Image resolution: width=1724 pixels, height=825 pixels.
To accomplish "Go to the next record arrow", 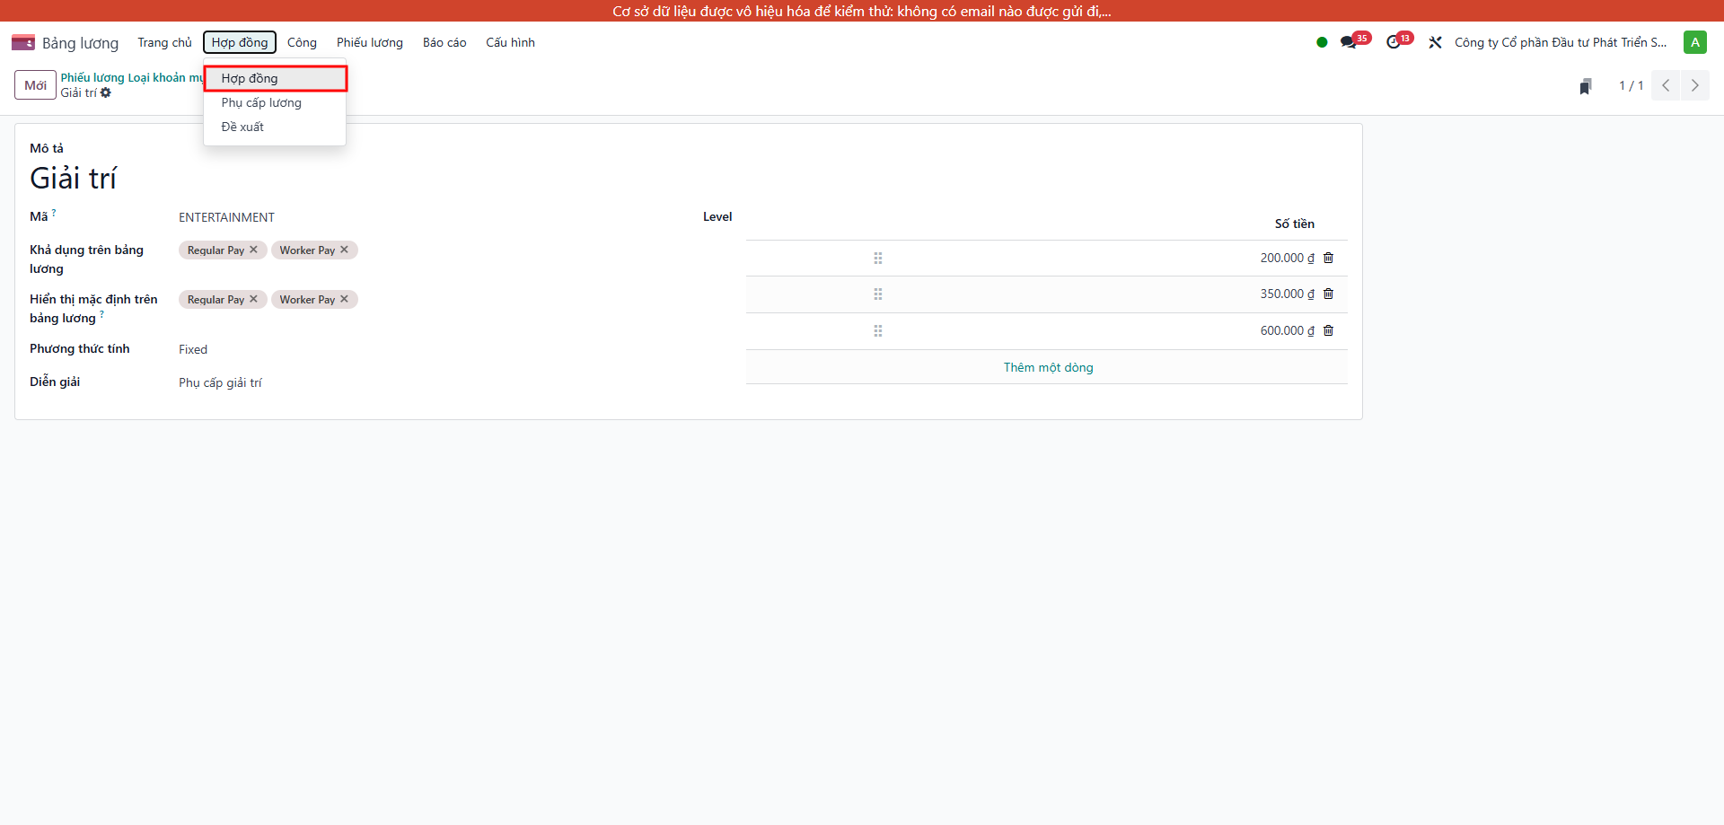I will (x=1695, y=85).
